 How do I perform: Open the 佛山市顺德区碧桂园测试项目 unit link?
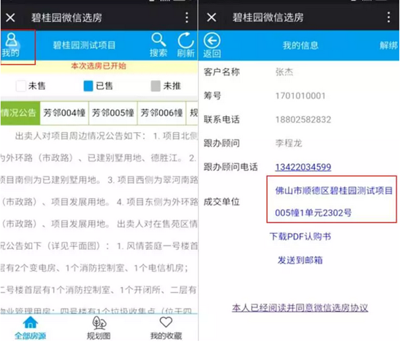333,190
